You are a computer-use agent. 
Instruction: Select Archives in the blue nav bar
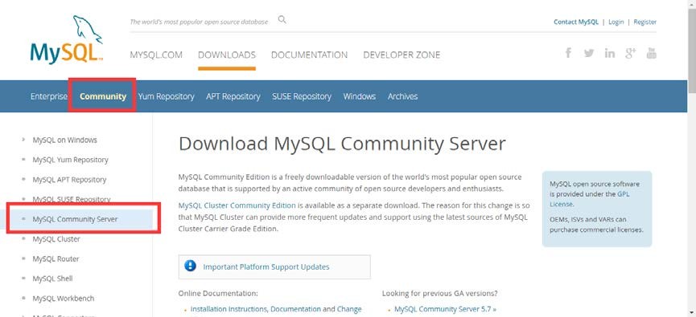tap(402, 96)
